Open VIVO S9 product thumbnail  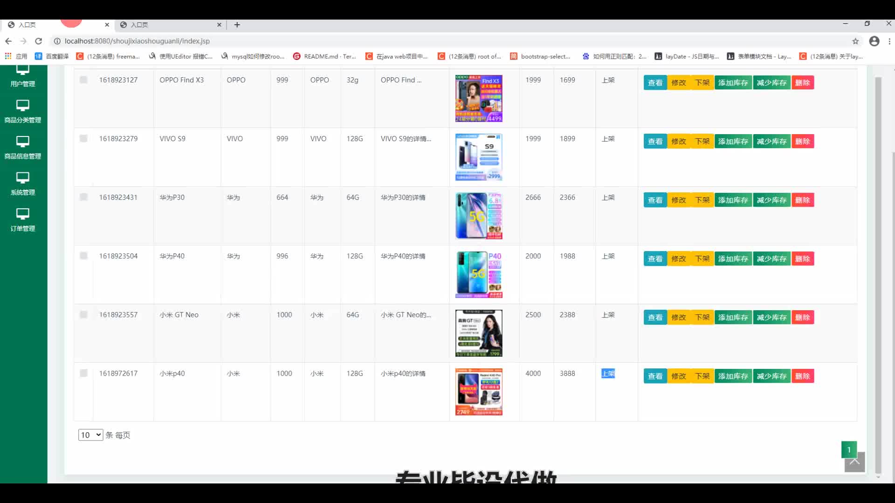pyautogui.click(x=479, y=157)
